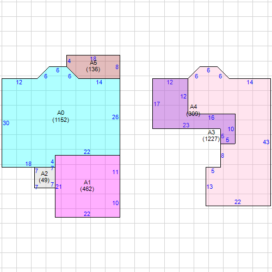272x272 pixels.
Task: Select the 13 dimension on A3's lower left edge
Action: point(209,187)
